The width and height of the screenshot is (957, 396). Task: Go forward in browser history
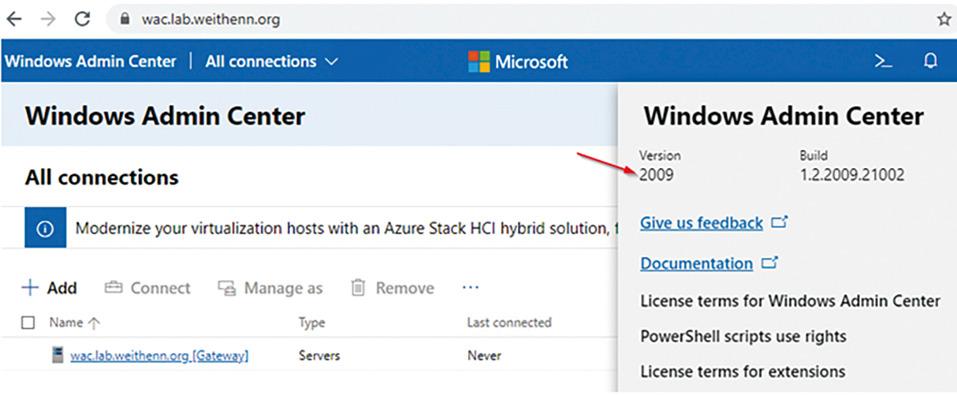coord(48,19)
